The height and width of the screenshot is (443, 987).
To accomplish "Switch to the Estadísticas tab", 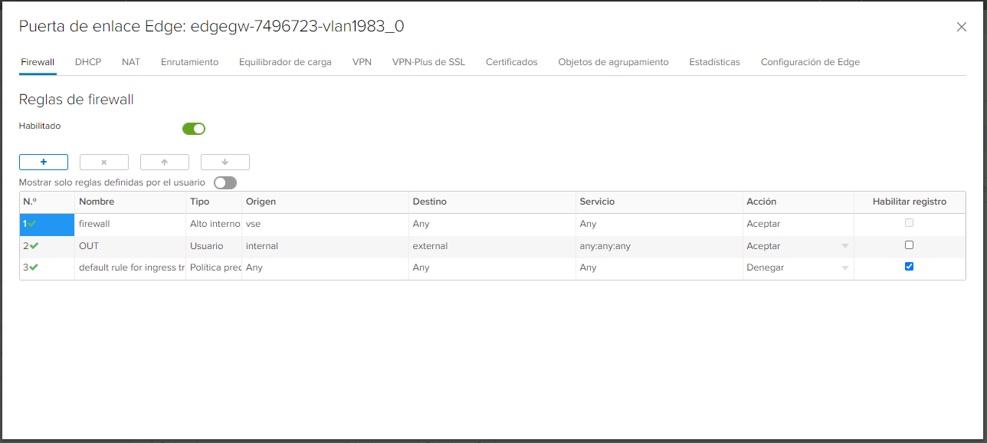I will [x=714, y=62].
